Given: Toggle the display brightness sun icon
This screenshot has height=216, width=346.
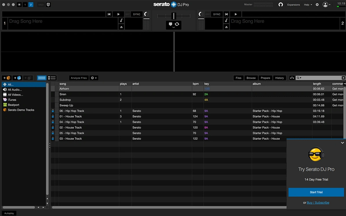Looking at the screenshot, I should pyautogui.click(x=19, y=5).
